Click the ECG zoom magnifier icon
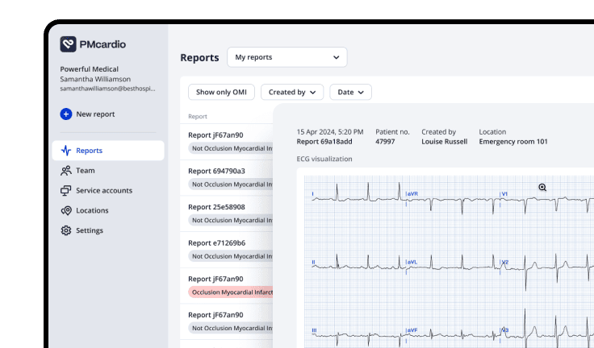The image size is (594, 348). 542,187
